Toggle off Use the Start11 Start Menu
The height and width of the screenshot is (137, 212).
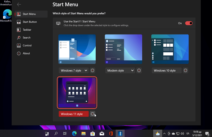189,23
